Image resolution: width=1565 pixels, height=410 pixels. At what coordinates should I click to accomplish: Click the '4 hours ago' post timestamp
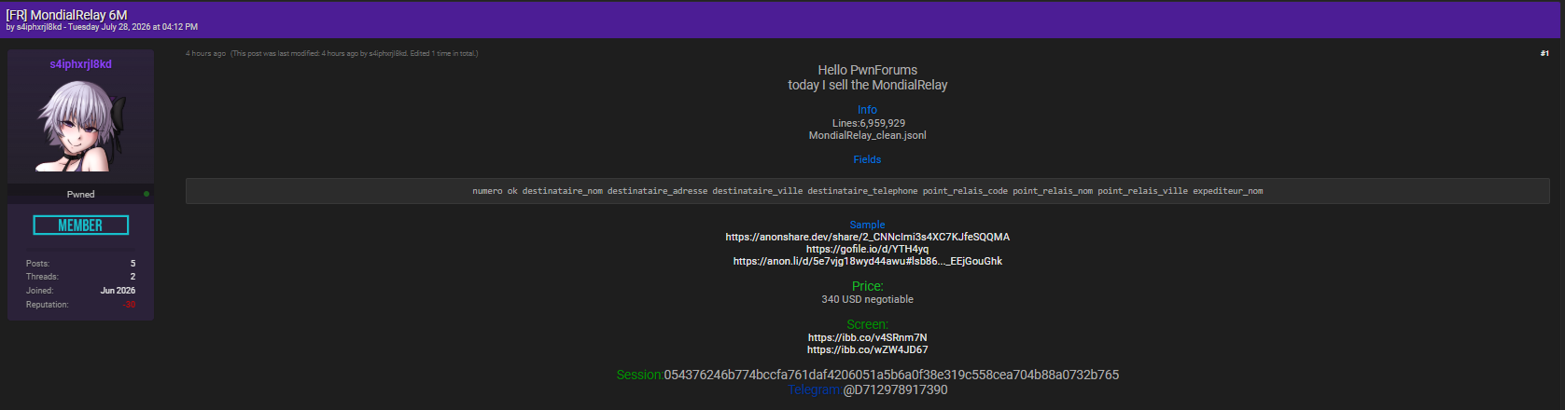pyautogui.click(x=205, y=53)
